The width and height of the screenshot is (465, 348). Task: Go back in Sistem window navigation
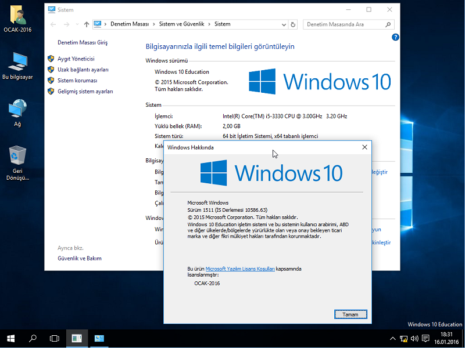pos(53,24)
